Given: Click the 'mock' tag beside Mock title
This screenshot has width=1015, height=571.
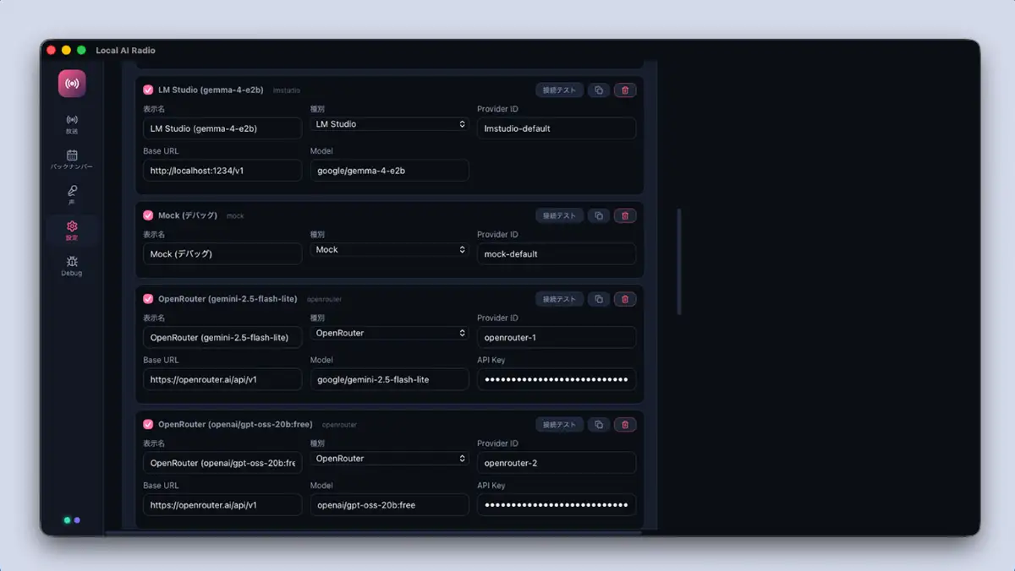Looking at the screenshot, I should click(x=235, y=216).
